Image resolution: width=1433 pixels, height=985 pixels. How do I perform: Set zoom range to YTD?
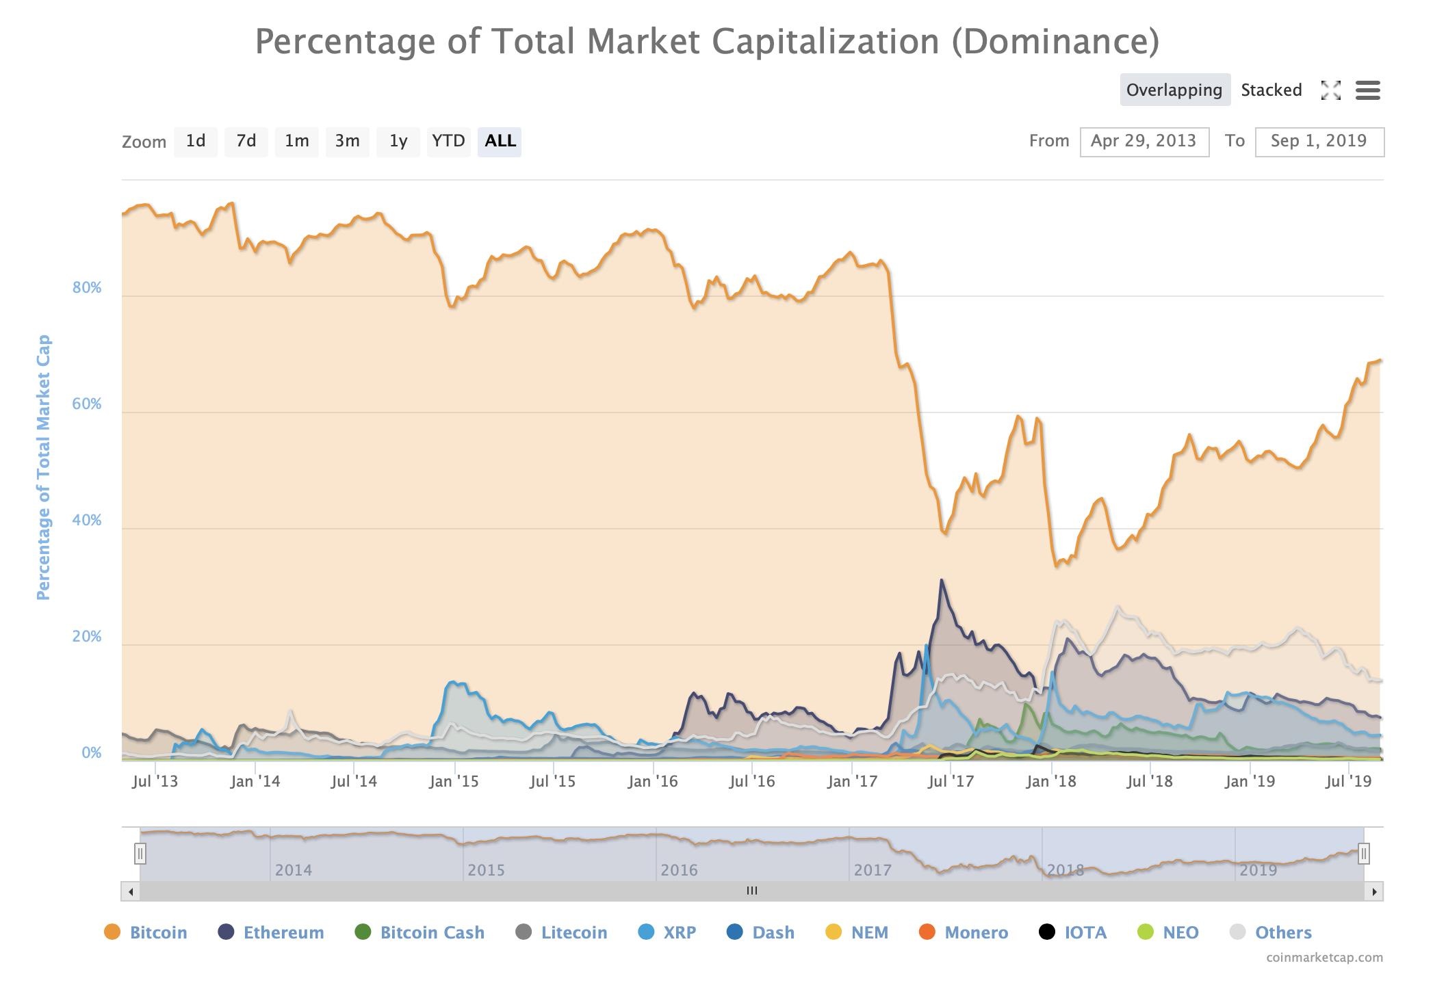(x=448, y=142)
